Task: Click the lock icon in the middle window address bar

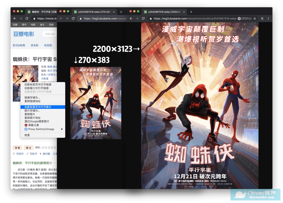Action: coord(81,18)
